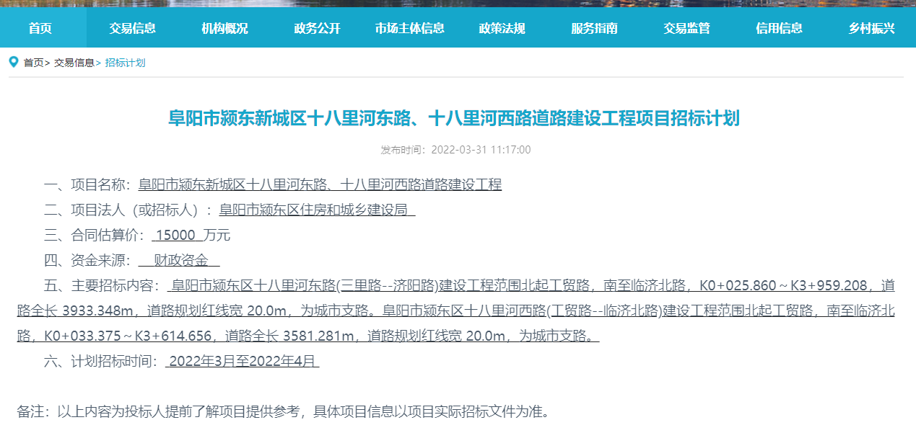Select 政策法规 in the navigation bar
The width and height of the screenshot is (916, 438).
point(502,28)
